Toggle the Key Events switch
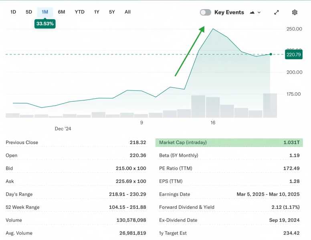The width and height of the screenshot is (311, 240). point(205,12)
